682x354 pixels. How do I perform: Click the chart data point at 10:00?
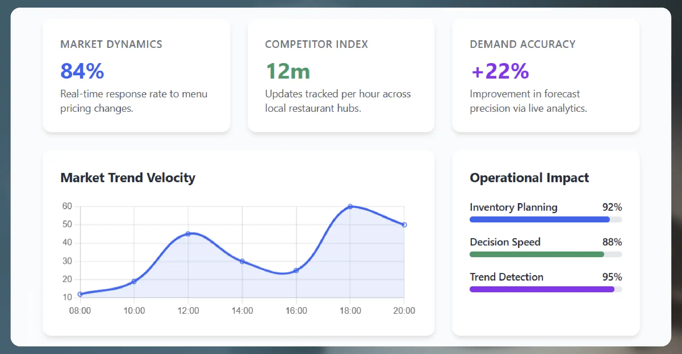coord(134,281)
